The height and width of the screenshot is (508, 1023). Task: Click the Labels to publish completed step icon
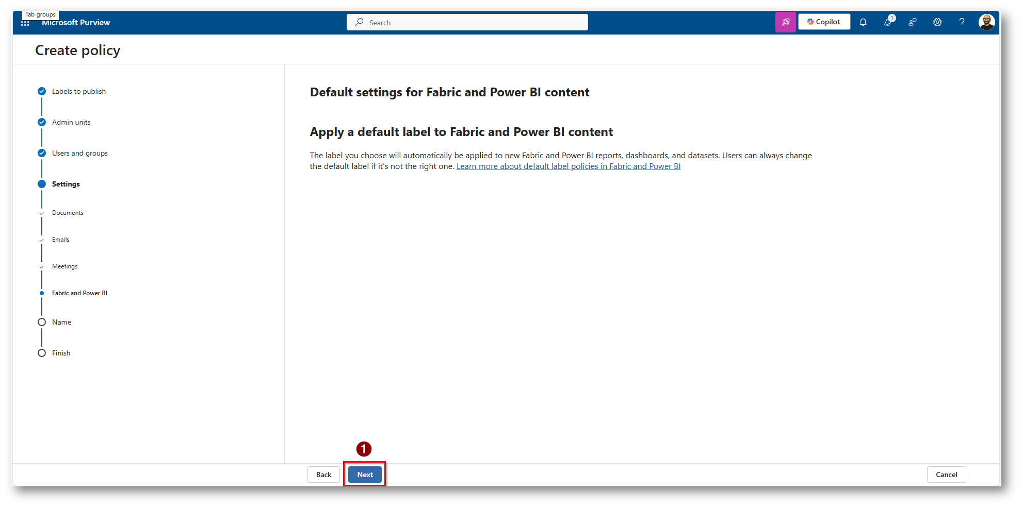click(42, 91)
